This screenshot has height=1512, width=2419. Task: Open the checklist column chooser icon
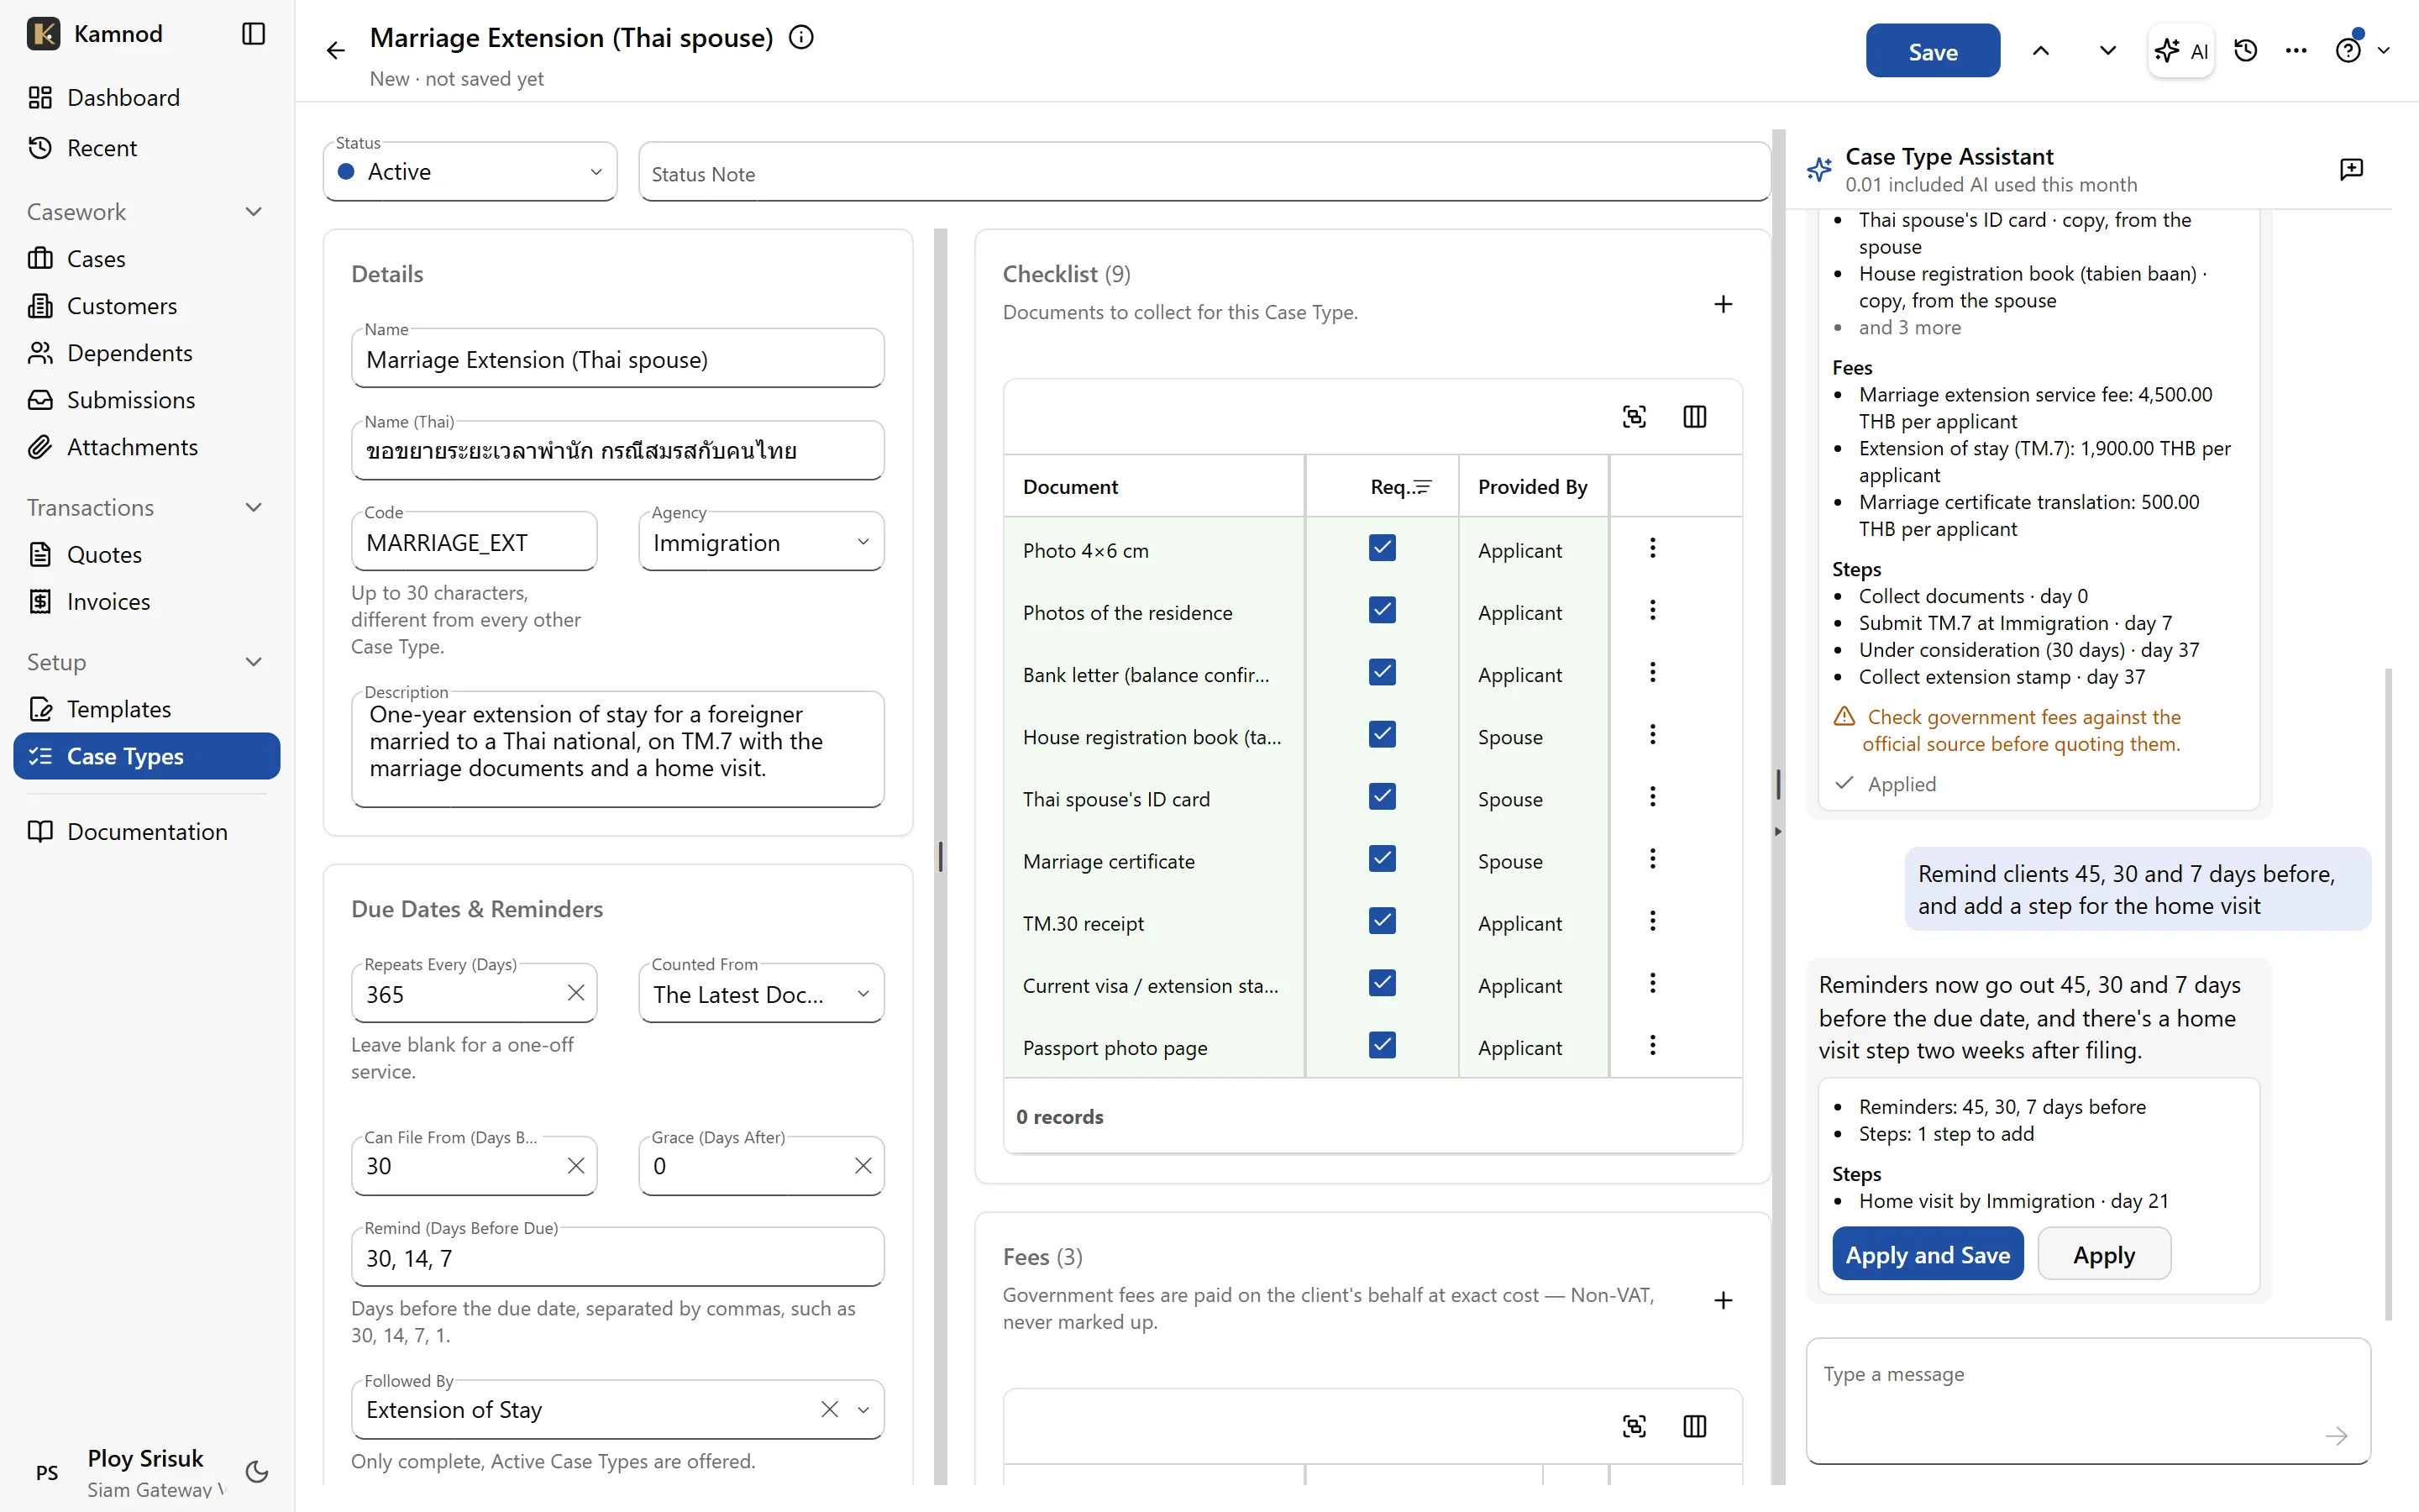1695,417
